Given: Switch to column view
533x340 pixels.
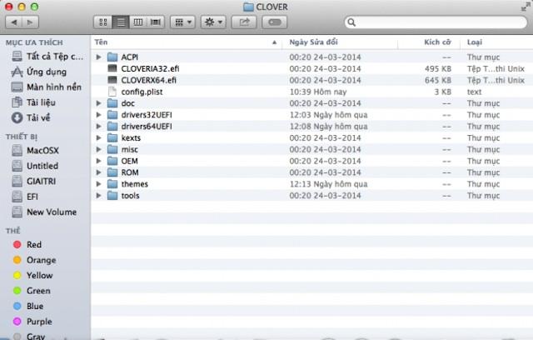Looking at the screenshot, I should pos(138,22).
